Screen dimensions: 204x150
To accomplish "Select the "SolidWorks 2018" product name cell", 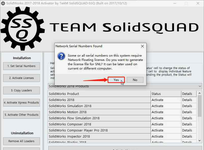I will [x=99, y=100].
